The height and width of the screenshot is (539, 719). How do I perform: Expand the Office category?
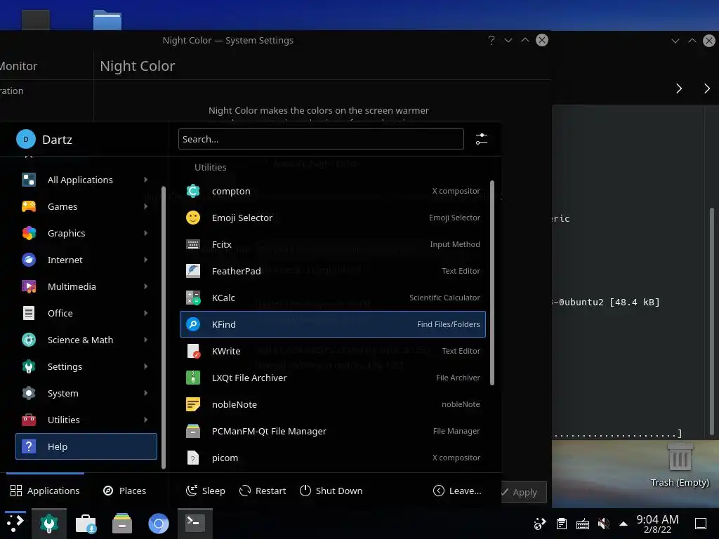[86, 313]
